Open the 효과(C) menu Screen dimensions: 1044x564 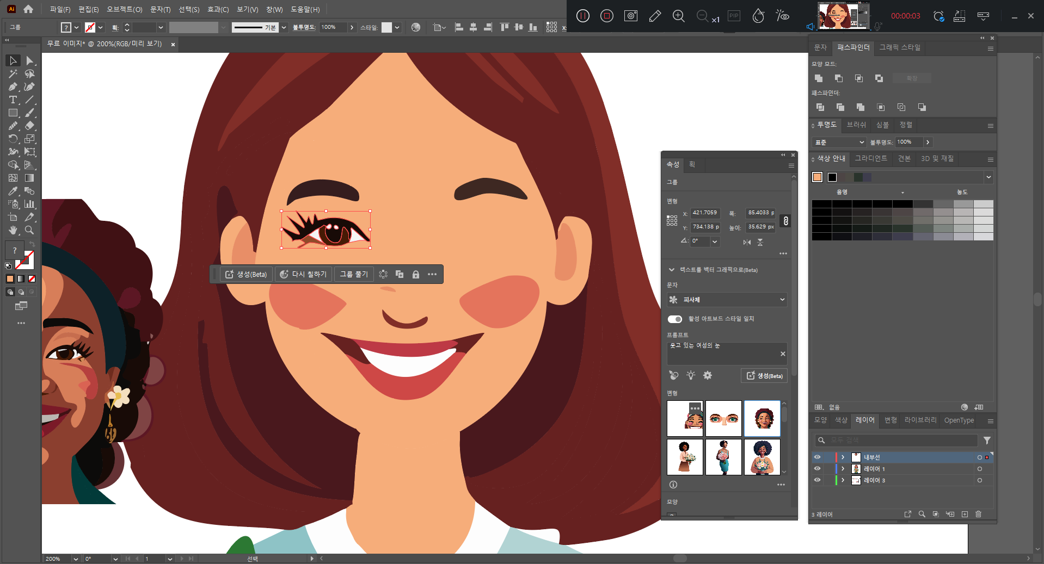pos(218,9)
